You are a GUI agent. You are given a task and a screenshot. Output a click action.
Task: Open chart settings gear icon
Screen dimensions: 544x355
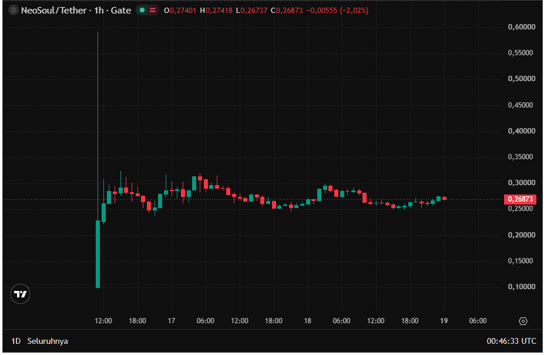(523, 321)
